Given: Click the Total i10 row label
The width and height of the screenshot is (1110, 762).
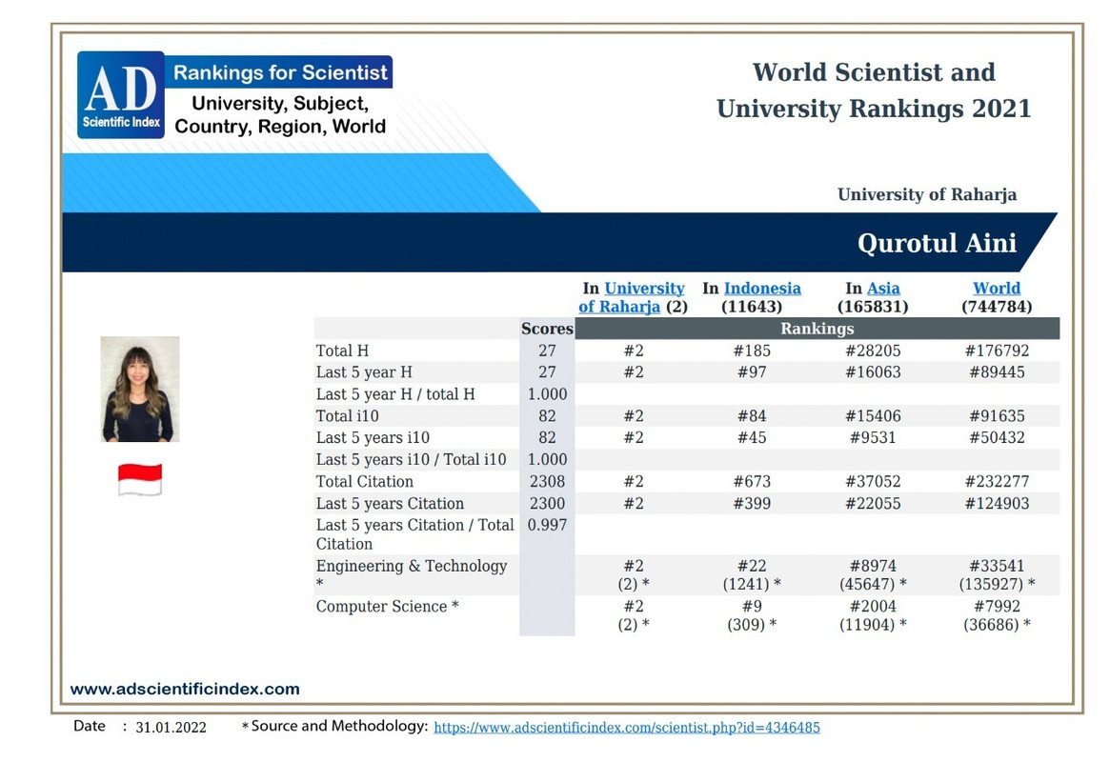Looking at the screenshot, I should click(x=348, y=416).
